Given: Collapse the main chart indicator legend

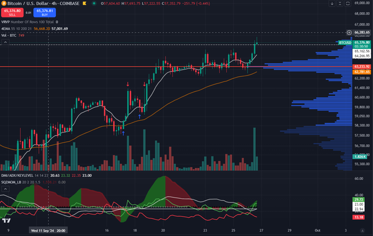Looking at the screenshot, I should 5,42.
